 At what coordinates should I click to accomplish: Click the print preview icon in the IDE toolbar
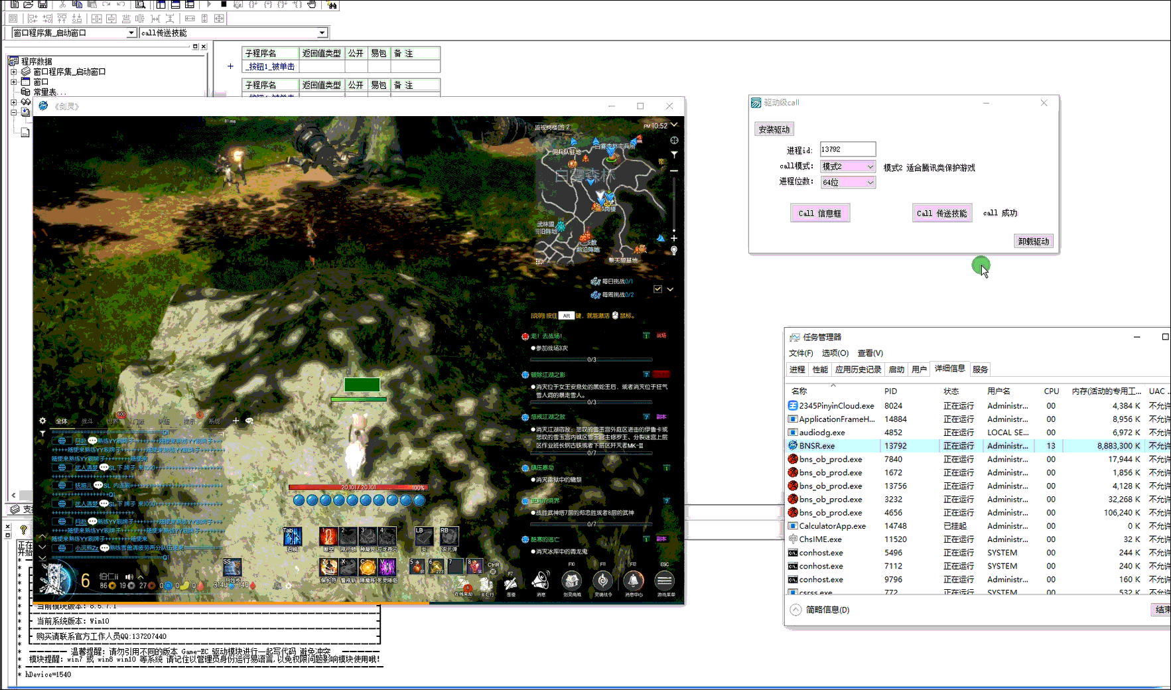point(140,4)
